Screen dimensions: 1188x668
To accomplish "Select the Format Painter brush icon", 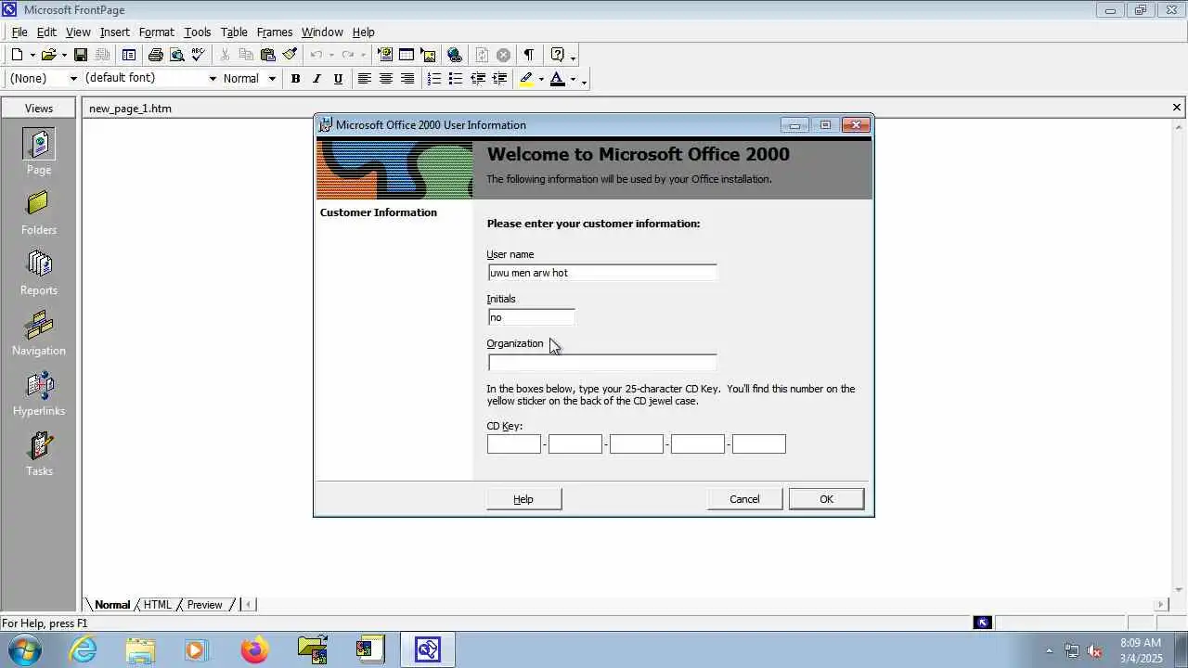I will coord(290,55).
